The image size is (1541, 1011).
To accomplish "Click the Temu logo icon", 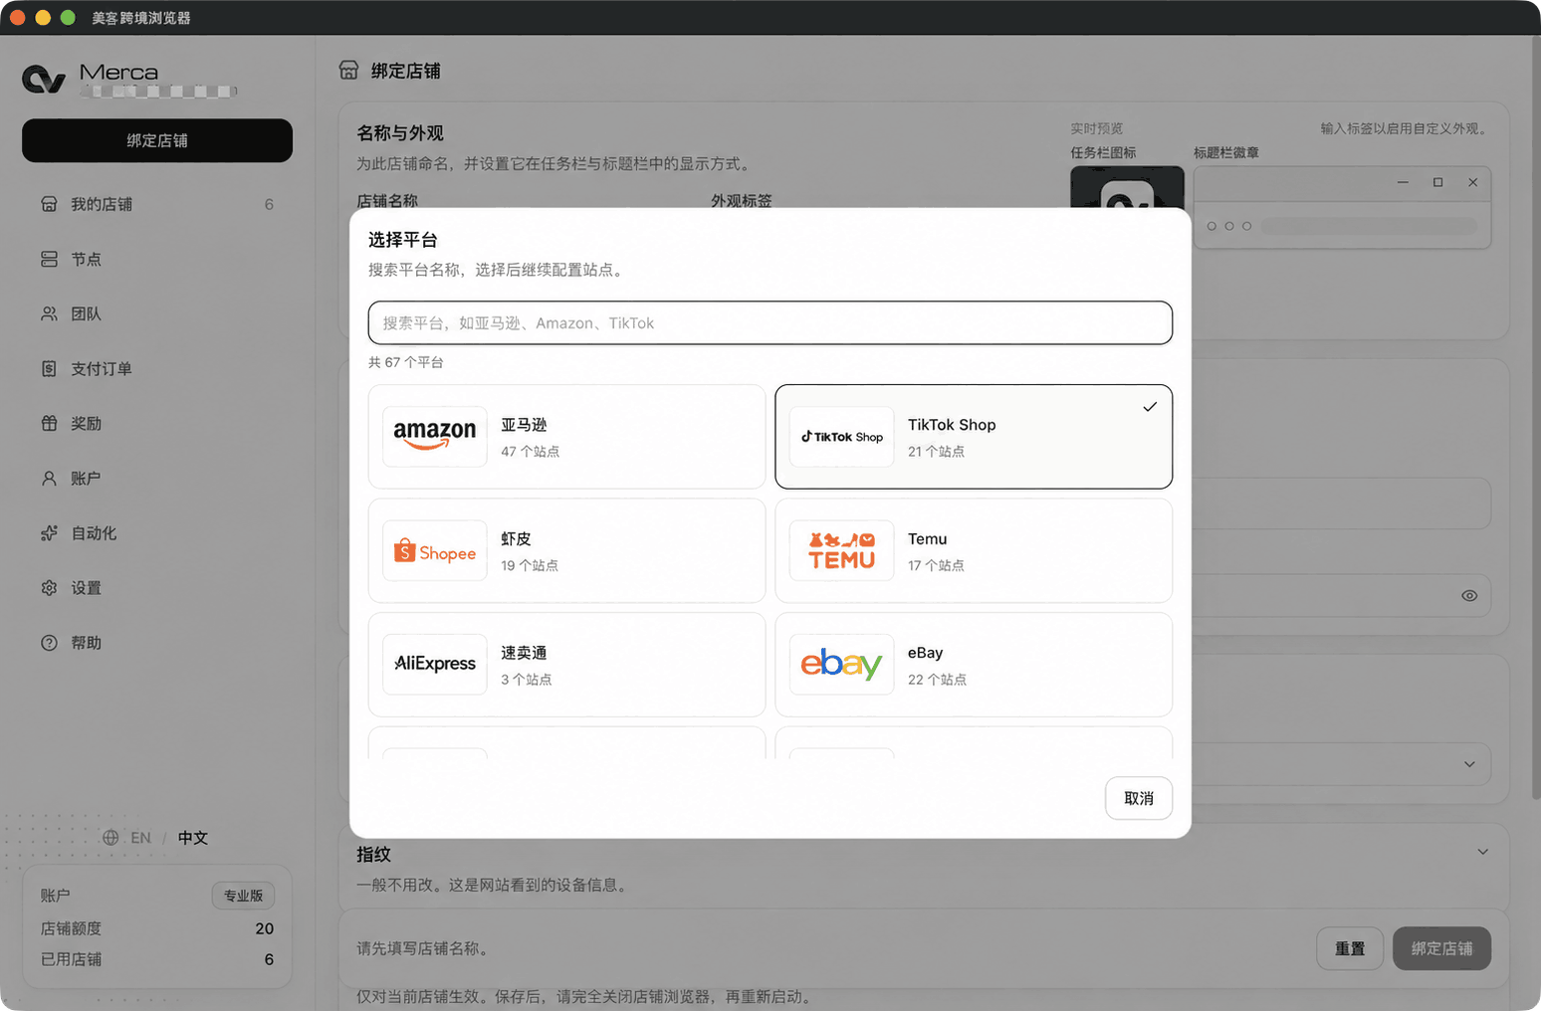I will point(841,550).
